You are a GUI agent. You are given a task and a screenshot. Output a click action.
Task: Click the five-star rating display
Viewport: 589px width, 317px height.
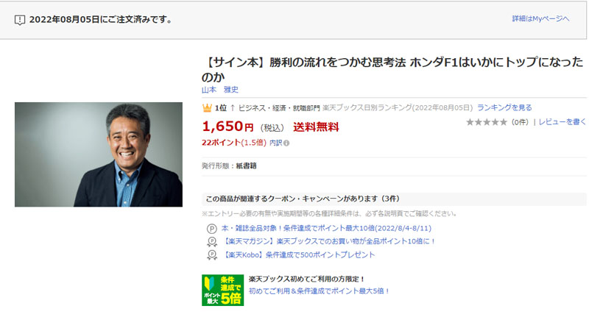487,122
